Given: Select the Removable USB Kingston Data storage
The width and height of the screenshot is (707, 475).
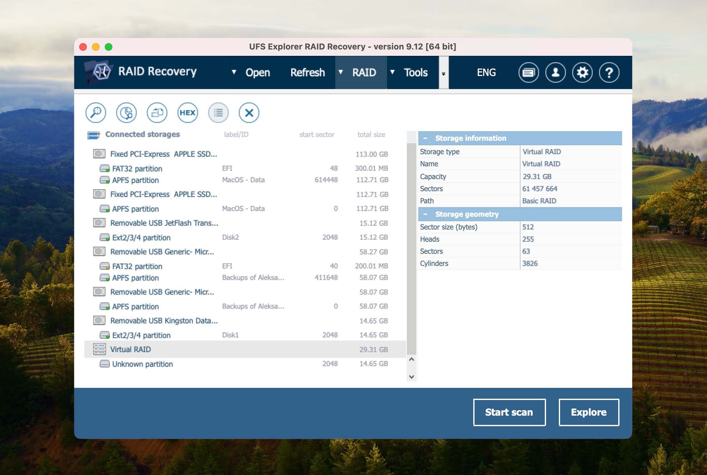Looking at the screenshot, I should [164, 321].
